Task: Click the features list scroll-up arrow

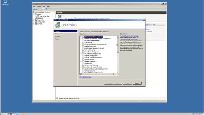Action: coord(118,37)
